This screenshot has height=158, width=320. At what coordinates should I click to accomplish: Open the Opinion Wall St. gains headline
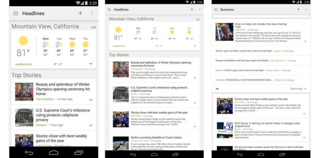[x=244, y=70]
